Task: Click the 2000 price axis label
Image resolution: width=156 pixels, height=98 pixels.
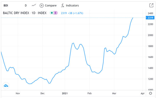Action: click(x=151, y=35)
